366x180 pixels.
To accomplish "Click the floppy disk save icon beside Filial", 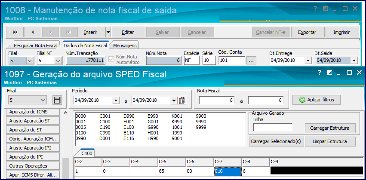I will [x=57, y=100].
